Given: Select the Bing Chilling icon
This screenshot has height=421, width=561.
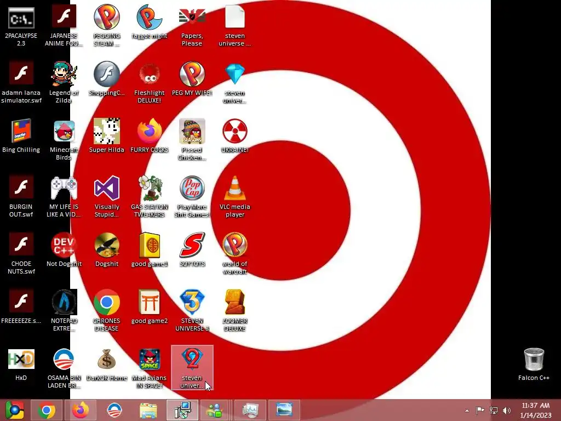Looking at the screenshot, I should (21, 136).
